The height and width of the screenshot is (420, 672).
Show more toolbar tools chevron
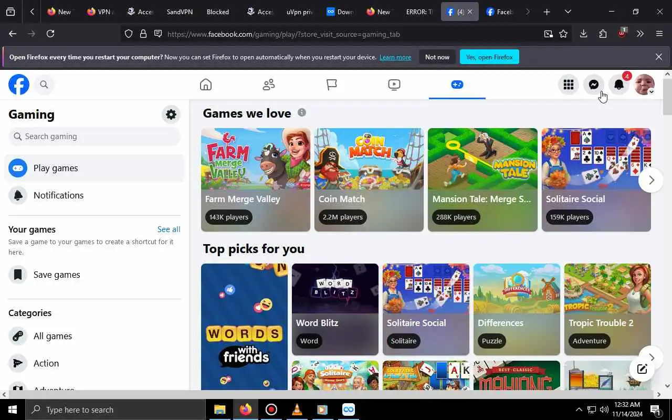(640, 34)
